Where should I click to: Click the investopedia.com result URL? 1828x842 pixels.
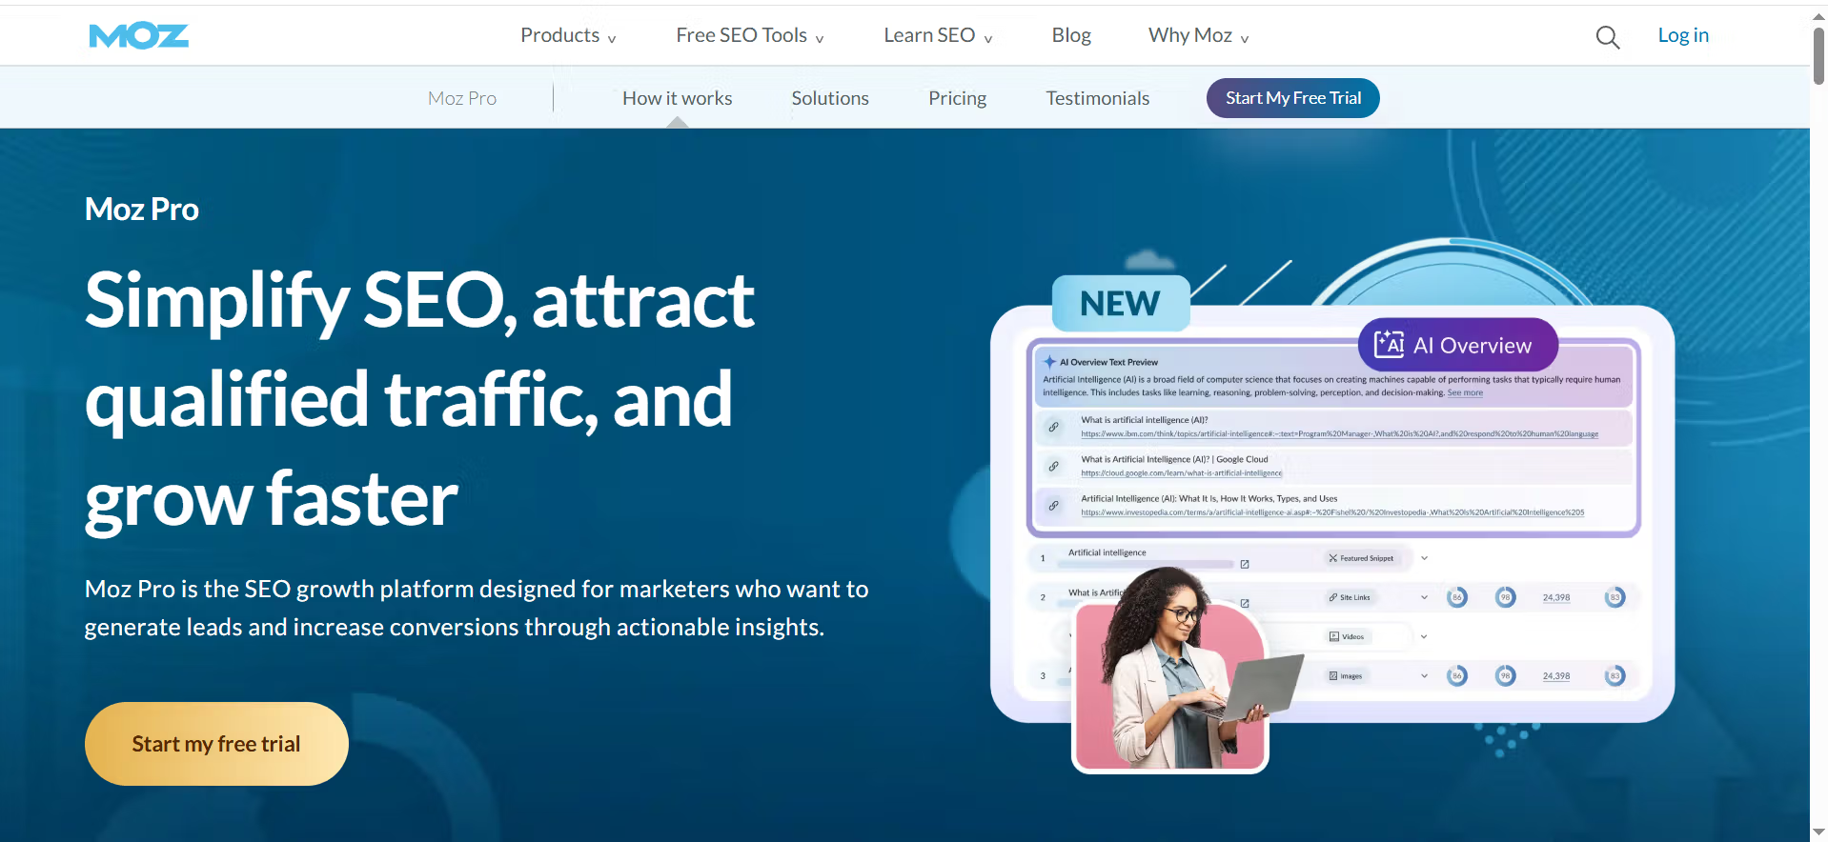(1332, 512)
